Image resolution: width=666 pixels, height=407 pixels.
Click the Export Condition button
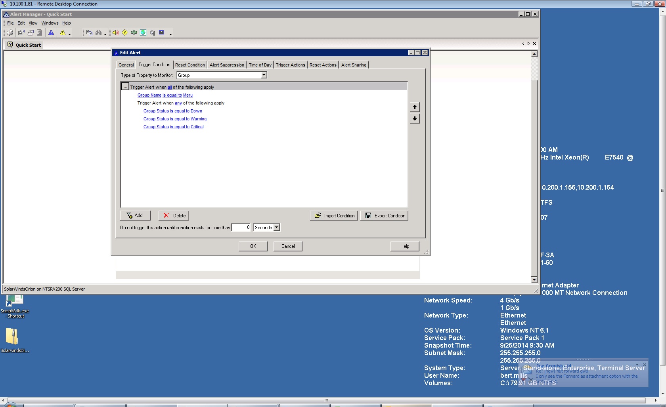click(384, 215)
